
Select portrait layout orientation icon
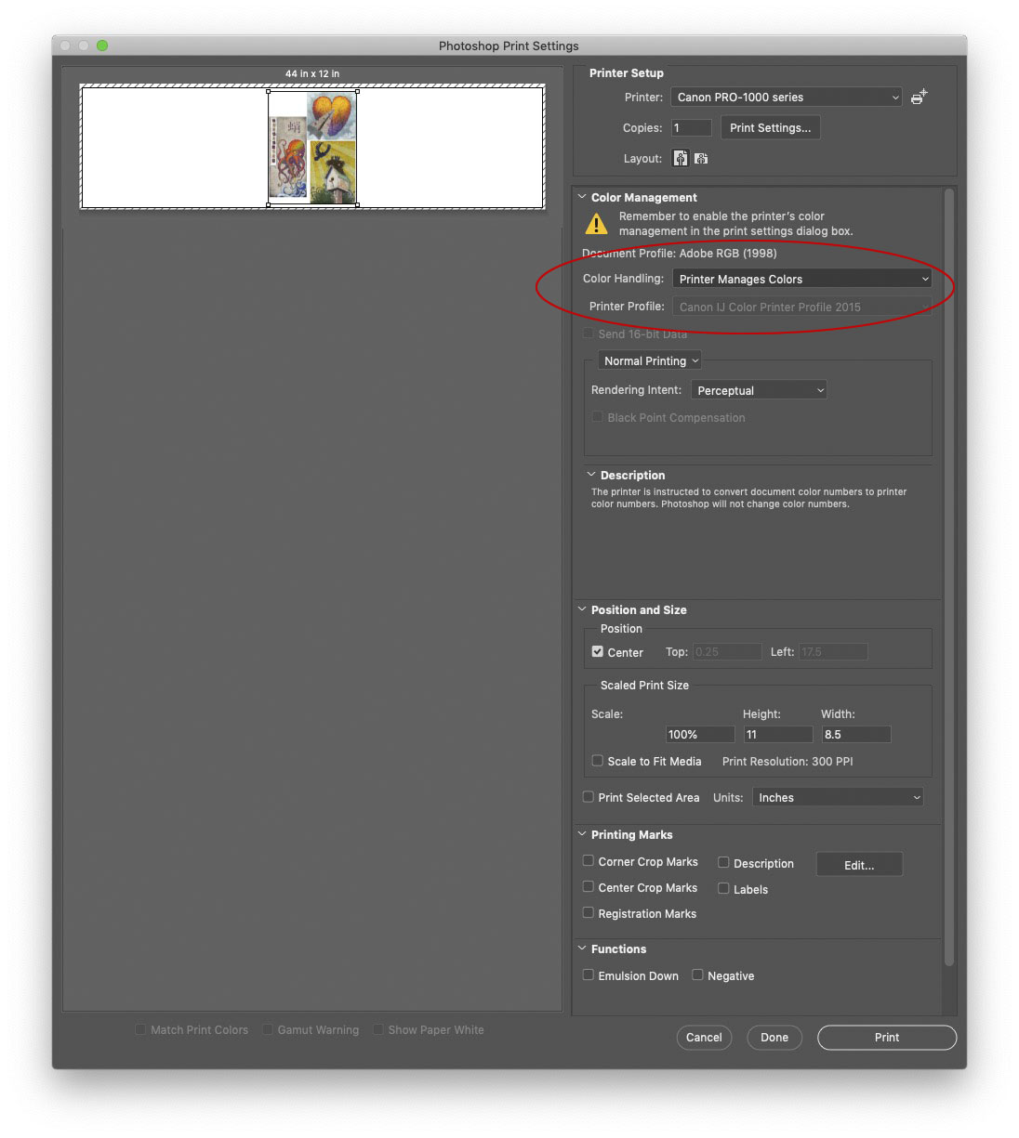coord(681,159)
